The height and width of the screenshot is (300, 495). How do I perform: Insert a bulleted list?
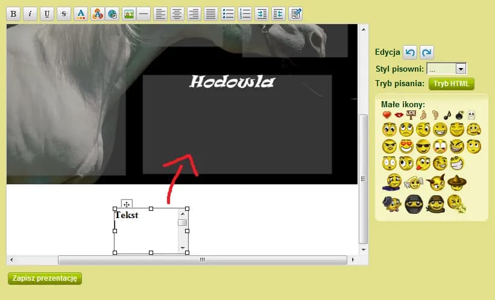click(227, 14)
